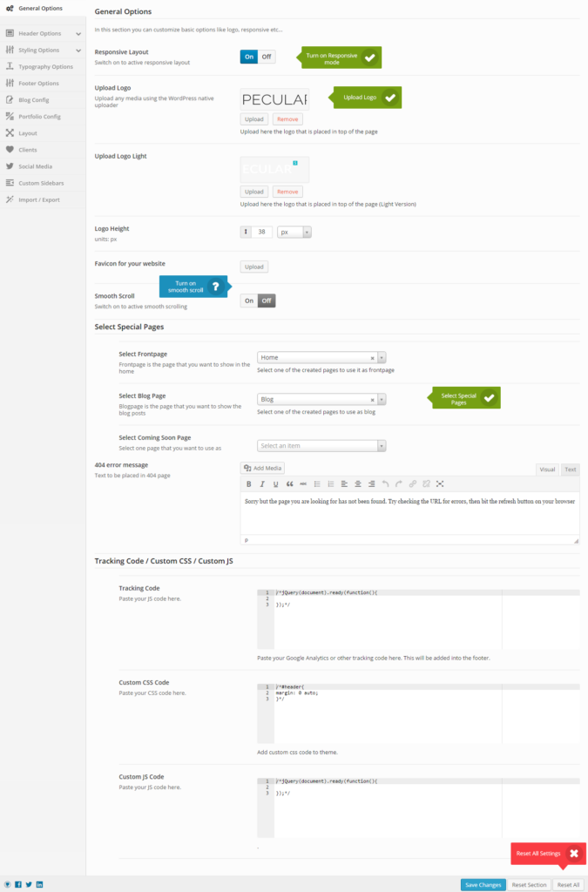The height and width of the screenshot is (892, 588).
Task: Apply strikethrough with the ABC icon
Action: [303, 484]
